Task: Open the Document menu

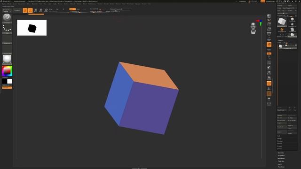Action: point(21,4)
